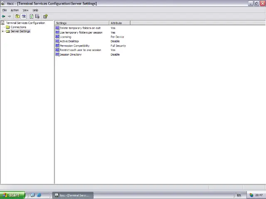Click 'Disable' value for Active Desktop
266x199 pixels.
click(x=115, y=41)
